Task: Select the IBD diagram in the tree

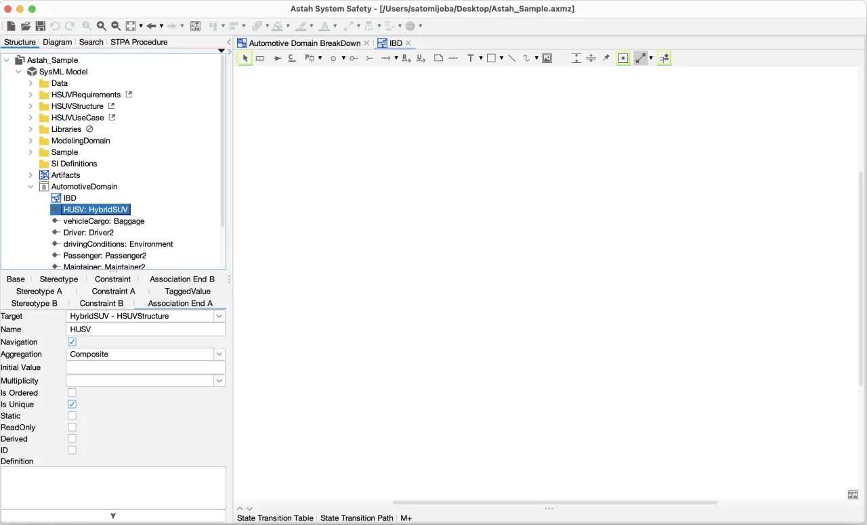Action: [x=70, y=198]
